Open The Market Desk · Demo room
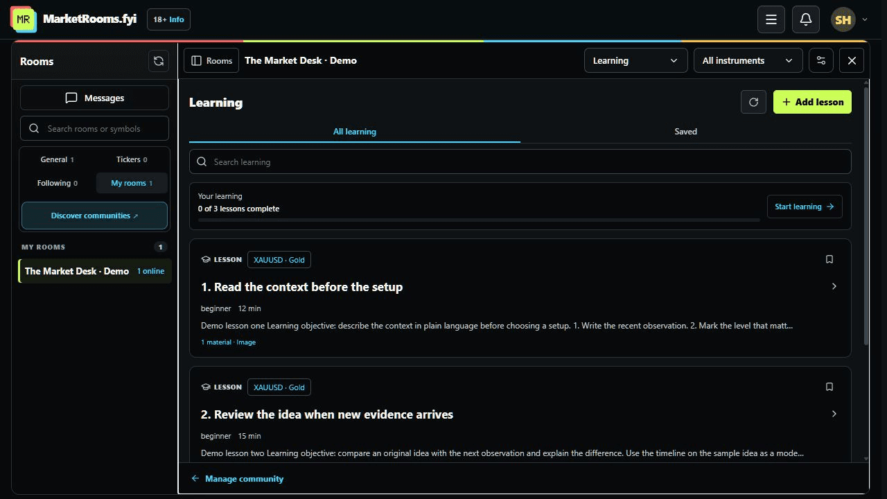 94,271
